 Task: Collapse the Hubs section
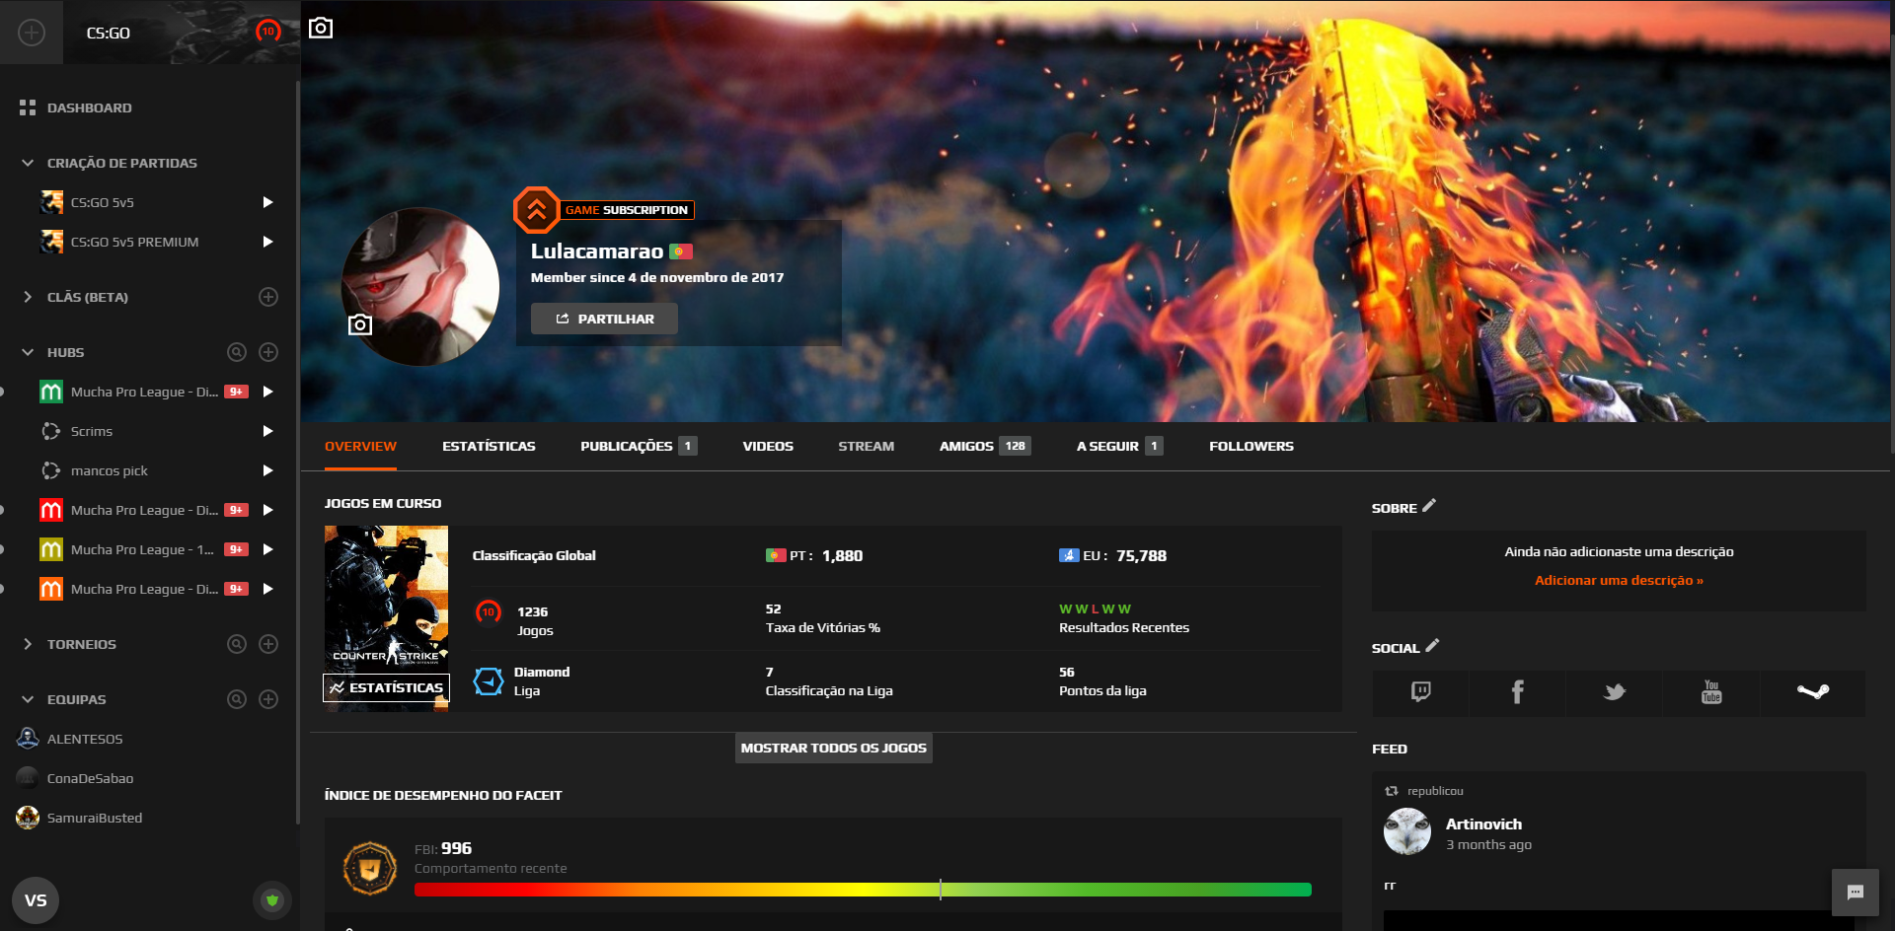[x=28, y=352]
